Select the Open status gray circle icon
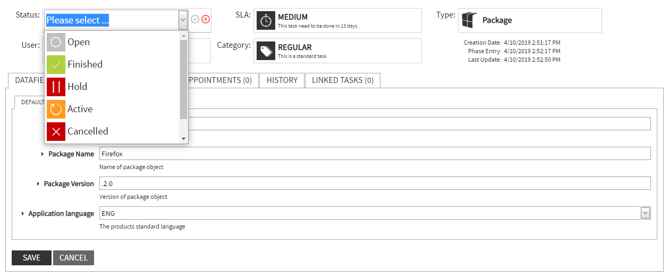The width and height of the screenshot is (669, 277). [x=56, y=42]
